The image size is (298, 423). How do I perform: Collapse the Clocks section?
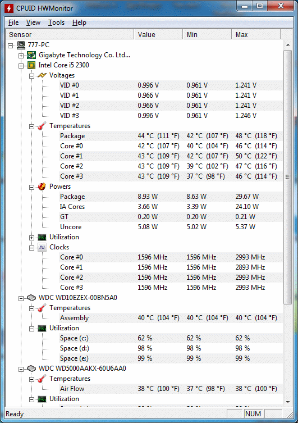pos(32,248)
